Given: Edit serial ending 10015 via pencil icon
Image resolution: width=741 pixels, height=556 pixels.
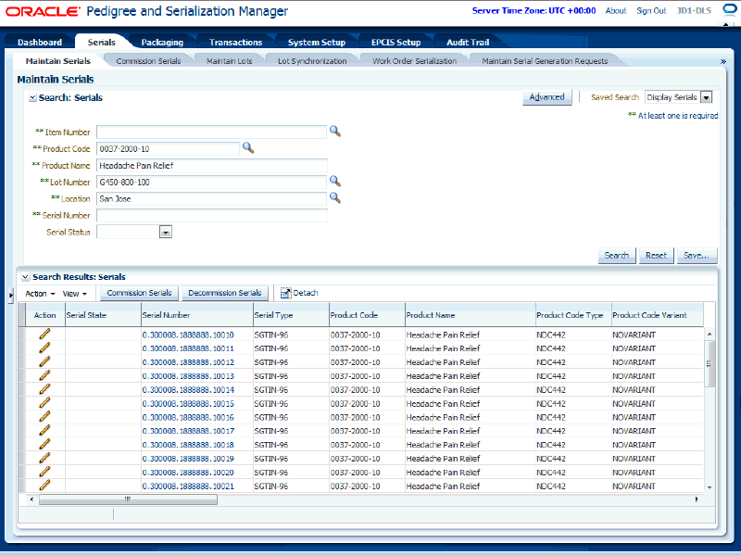Looking at the screenshot, I should click(44, 403).
